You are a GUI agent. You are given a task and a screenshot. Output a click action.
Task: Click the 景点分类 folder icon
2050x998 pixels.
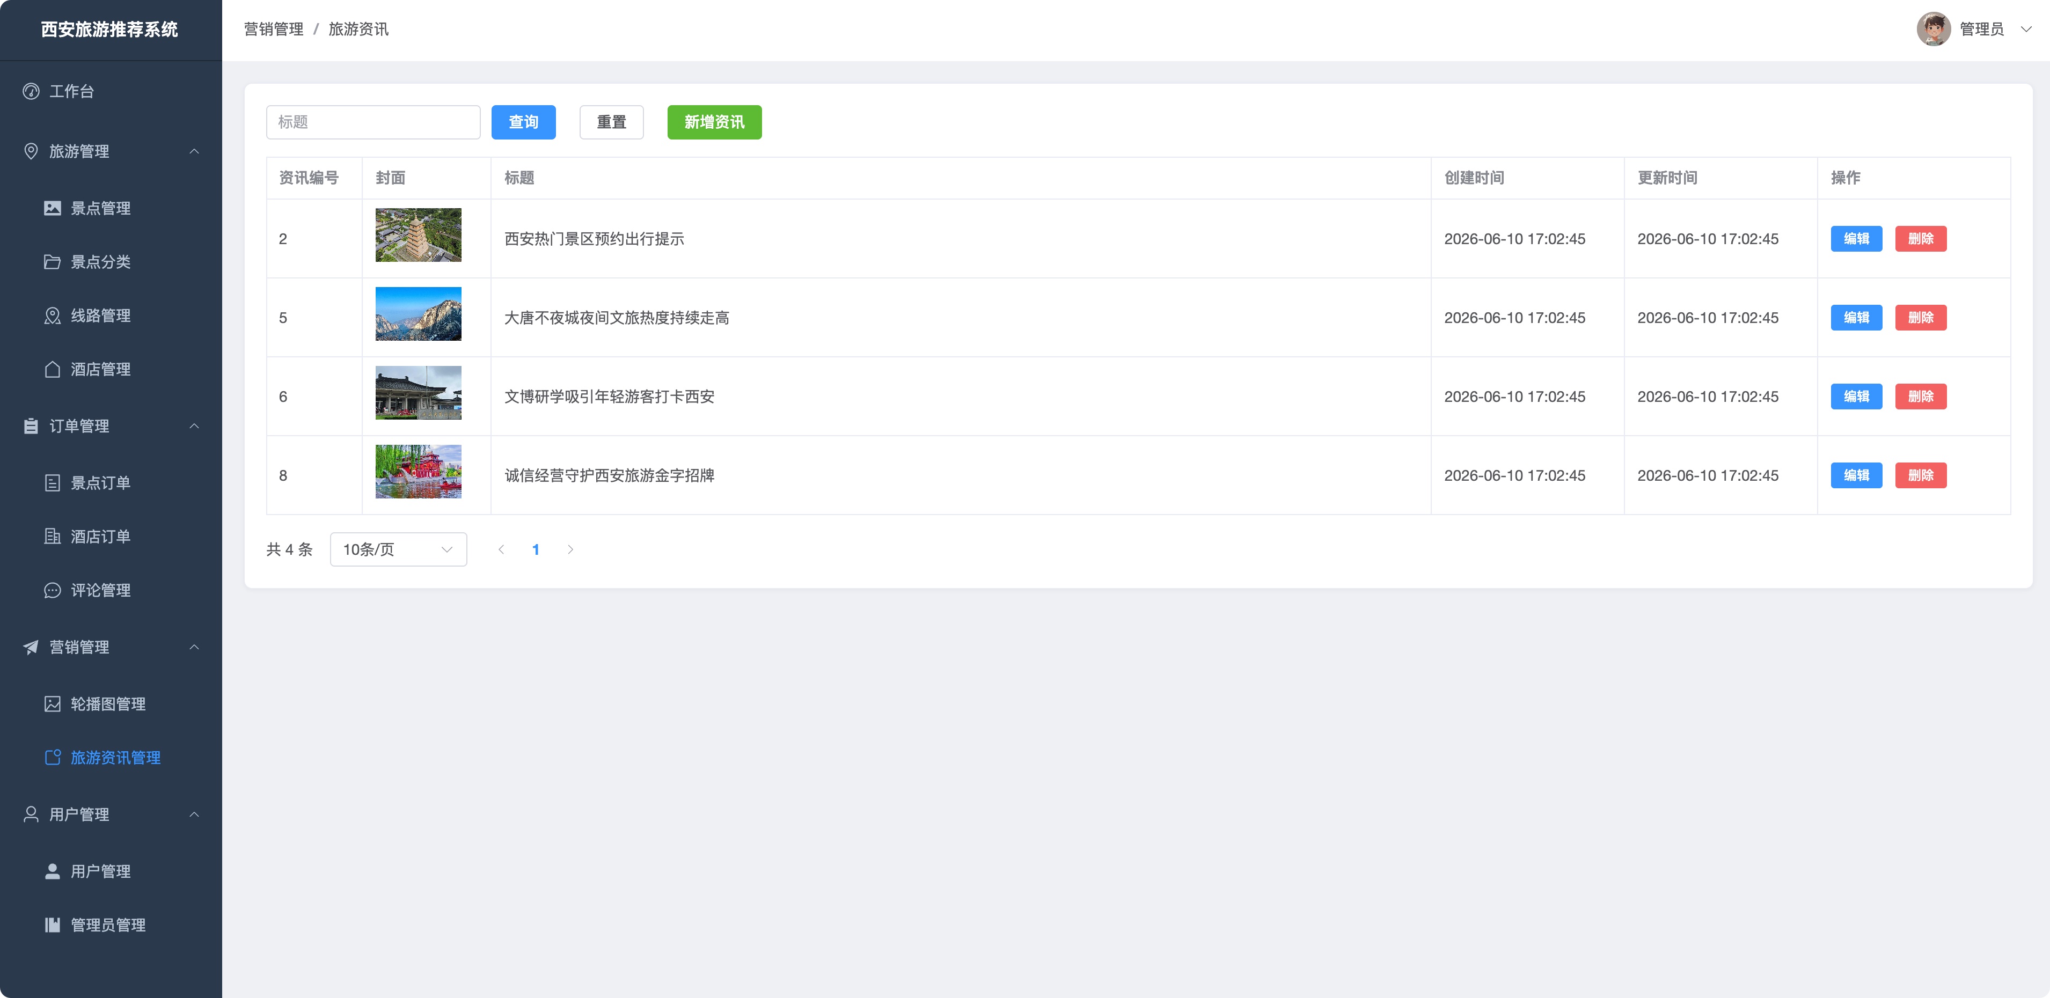point(53,262)
